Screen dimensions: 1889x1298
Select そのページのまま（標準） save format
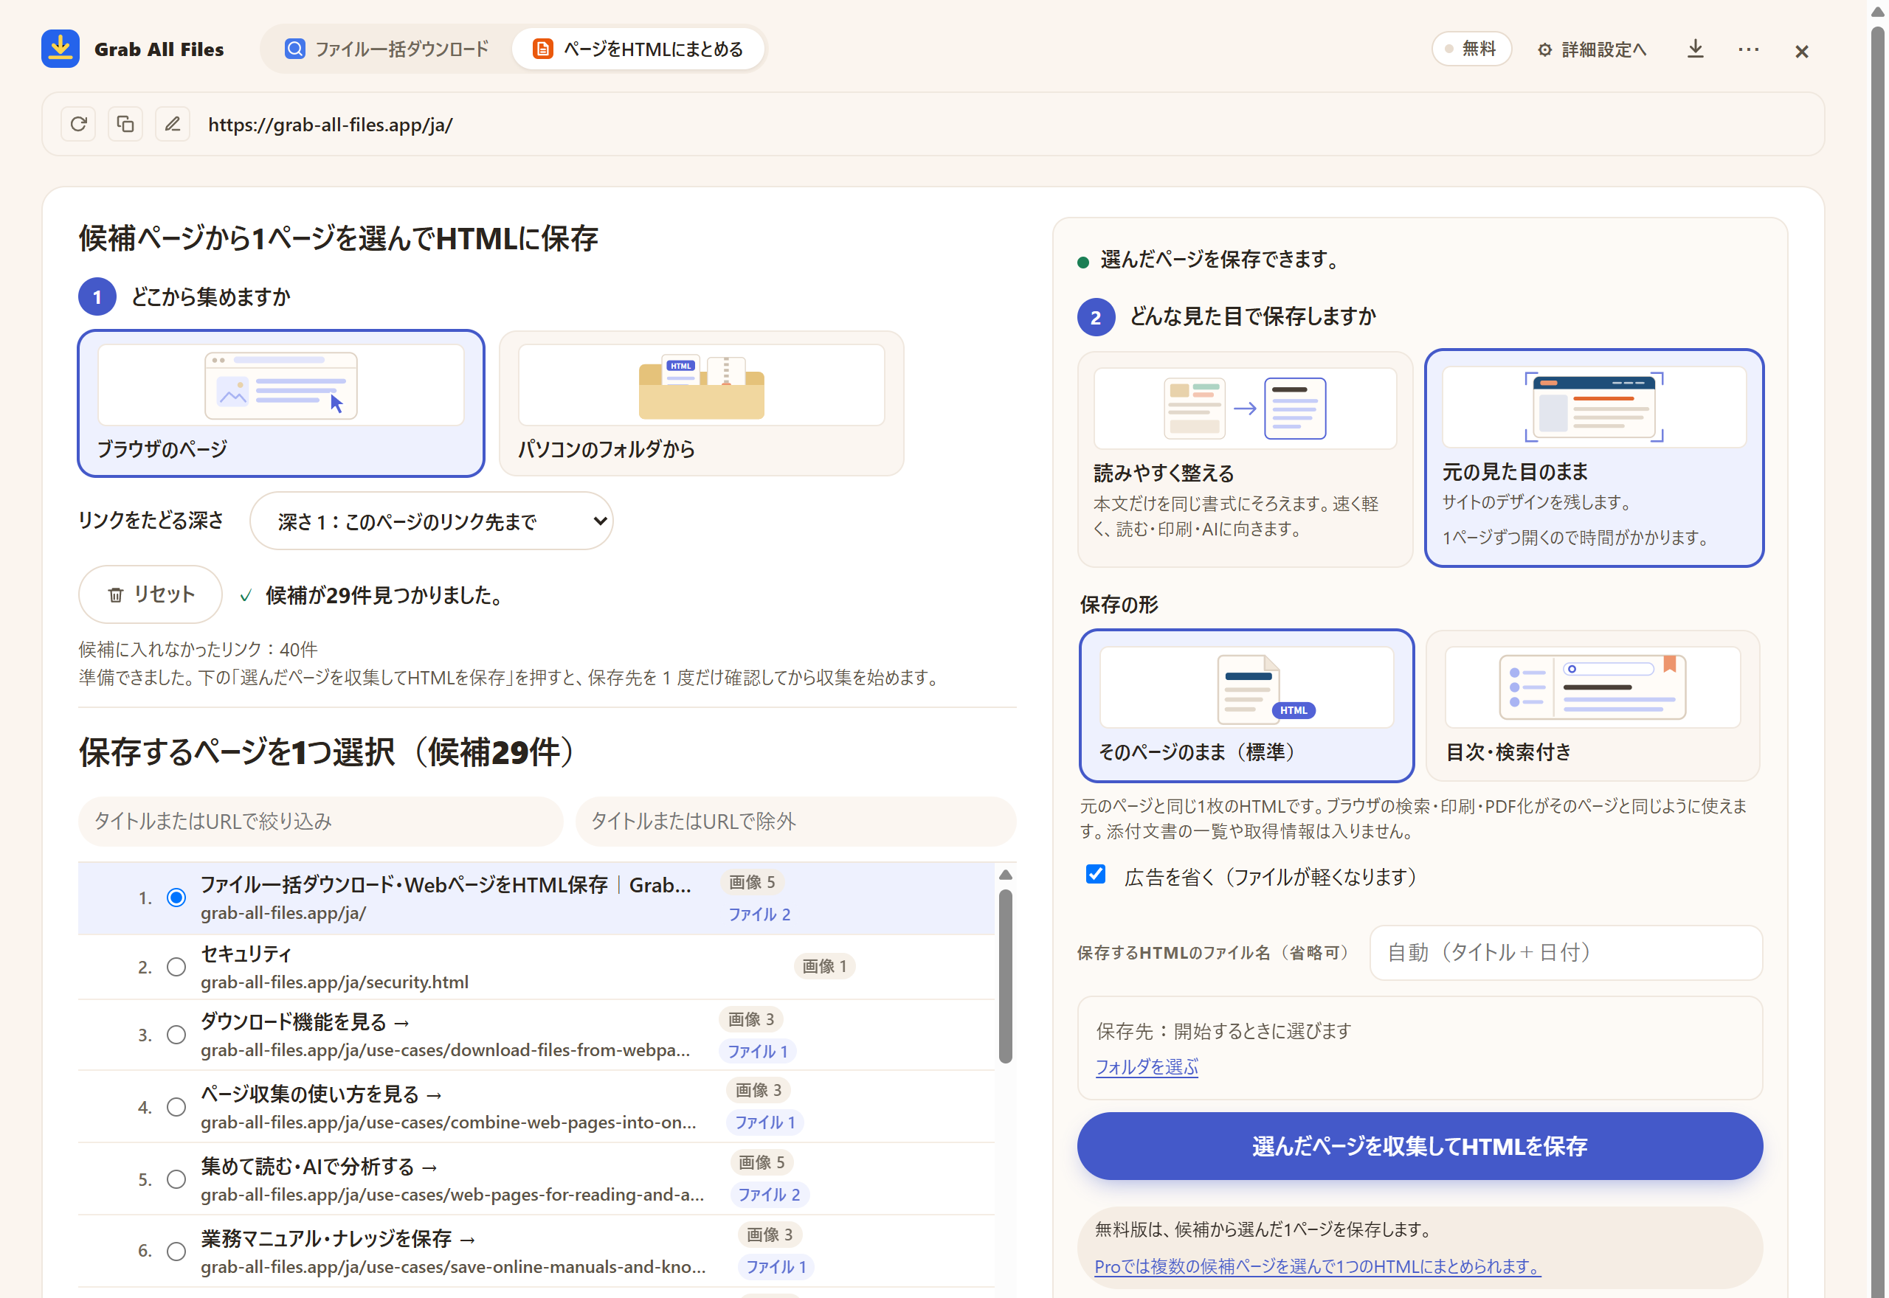(x=1246, y=706)
